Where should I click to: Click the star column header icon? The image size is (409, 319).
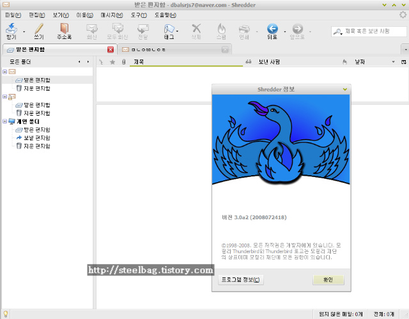(x=112, y=62)
